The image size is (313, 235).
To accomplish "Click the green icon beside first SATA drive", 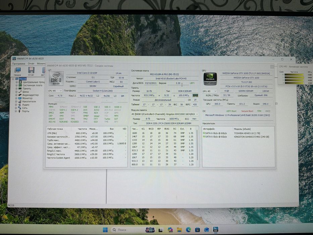I will [x=204, y=133].
